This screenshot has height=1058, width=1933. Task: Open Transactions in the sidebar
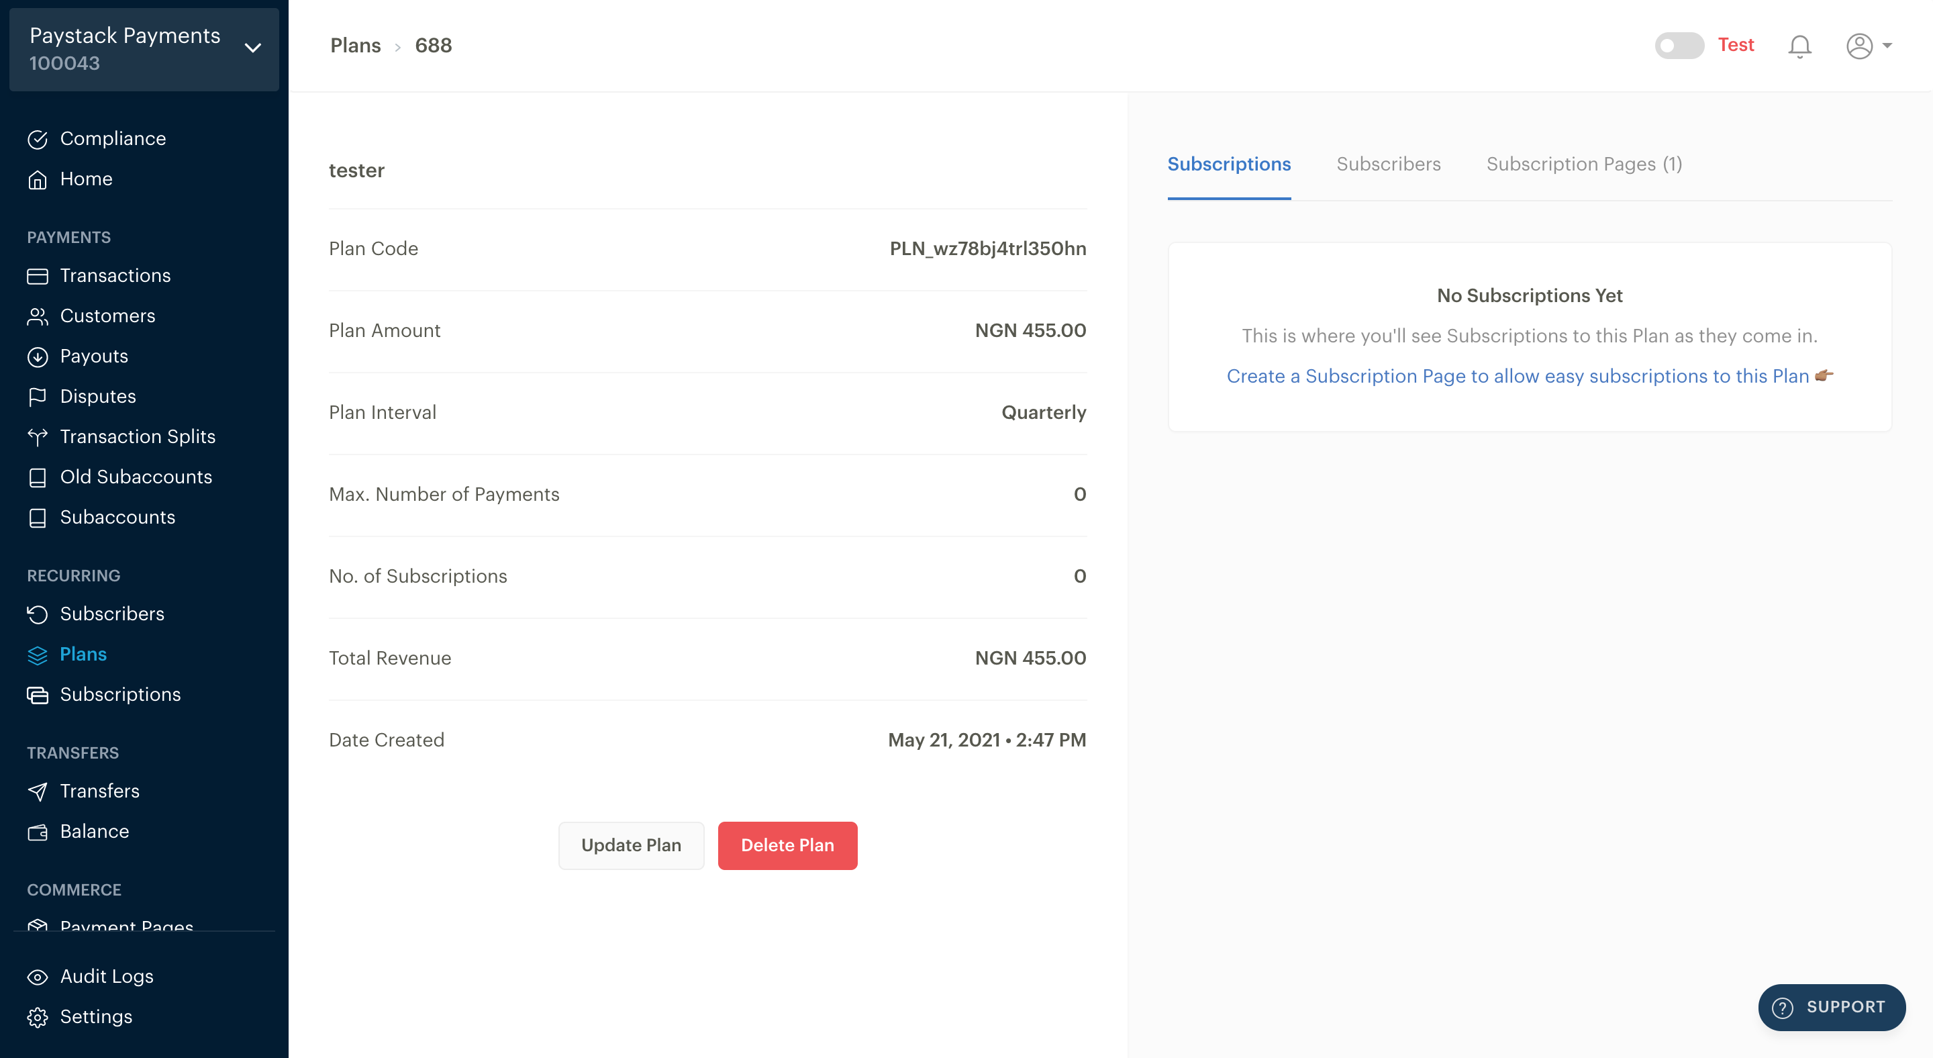(115, 276)
